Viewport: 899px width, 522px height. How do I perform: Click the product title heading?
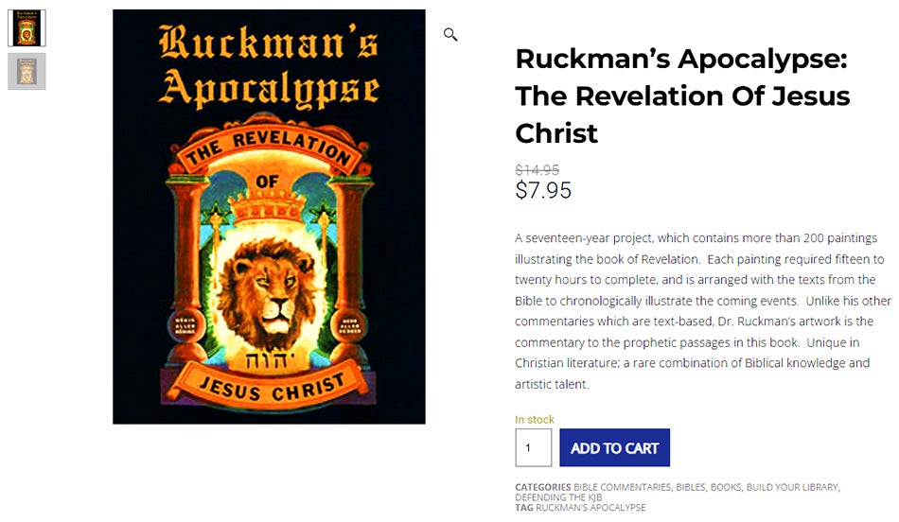click(681, 96)
